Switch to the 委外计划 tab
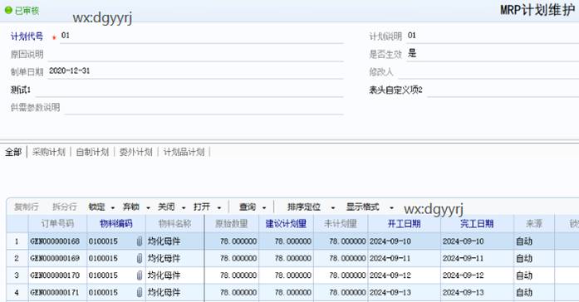 coord(136,152)
